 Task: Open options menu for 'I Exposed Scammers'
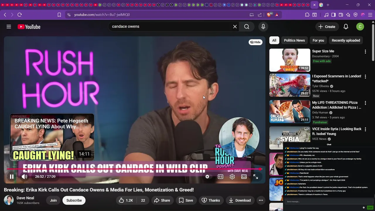pyautogui.click(x=365, y=76)
